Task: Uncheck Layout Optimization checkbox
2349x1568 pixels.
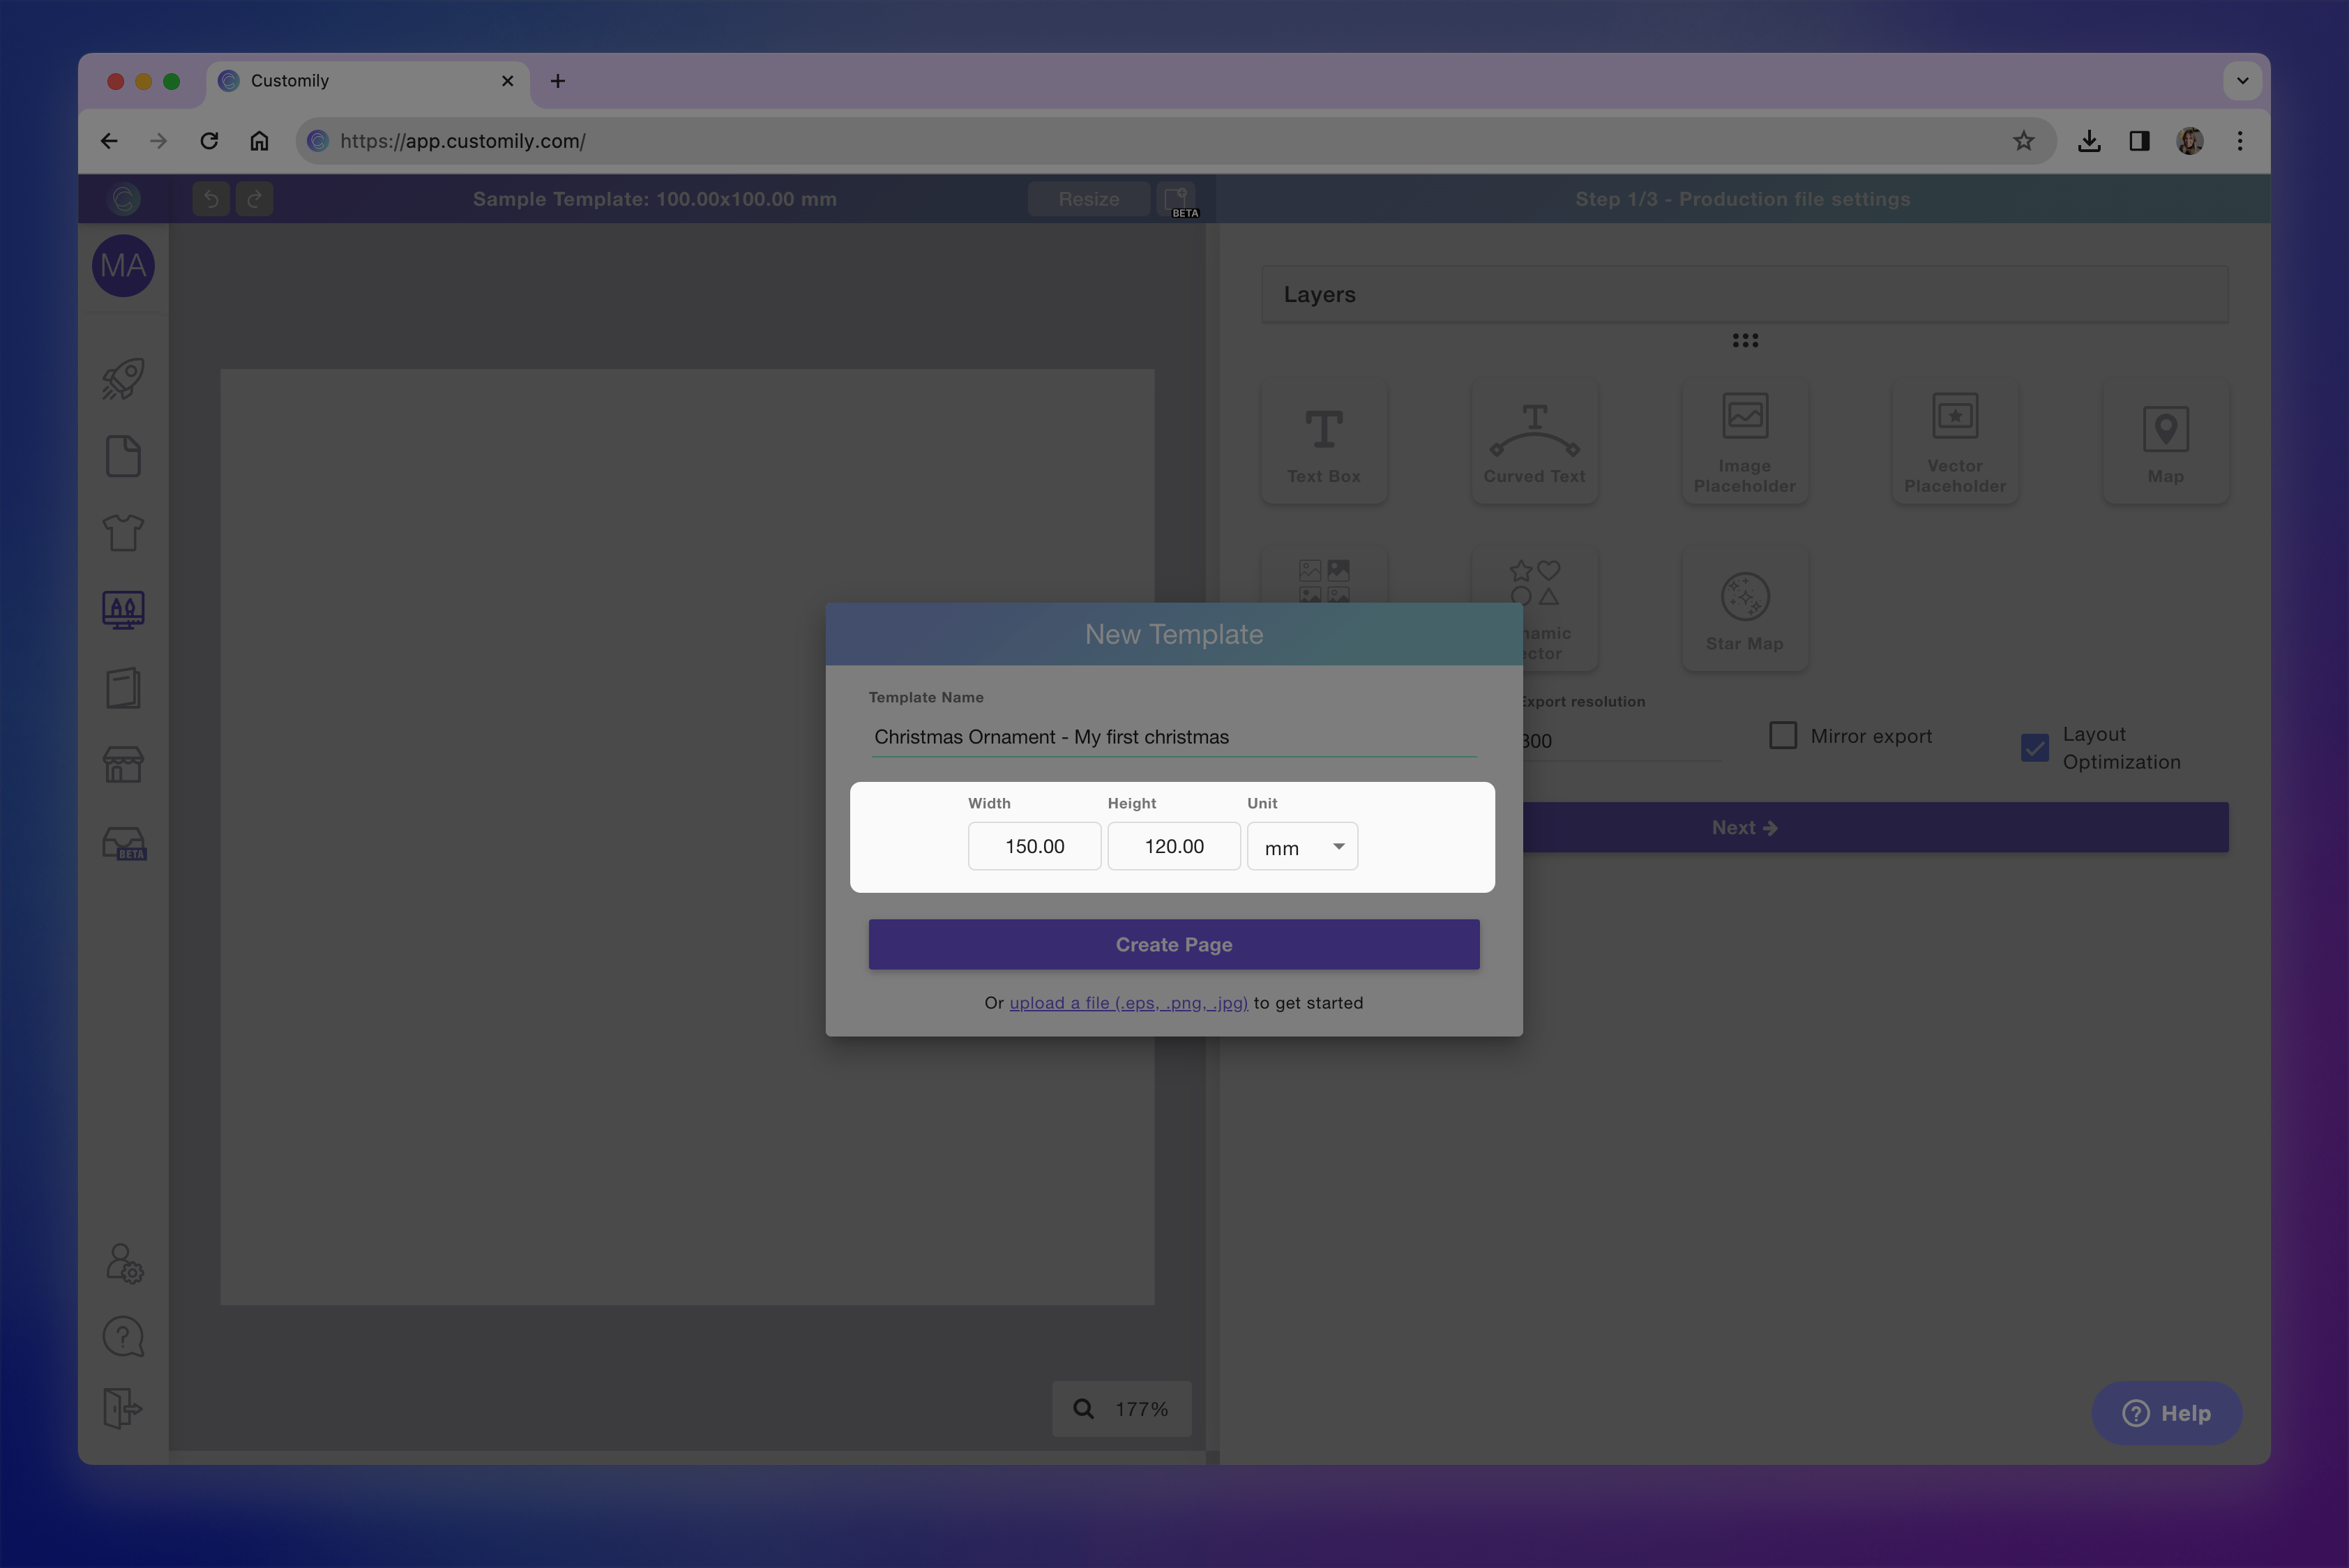Action: (2034, 748)
